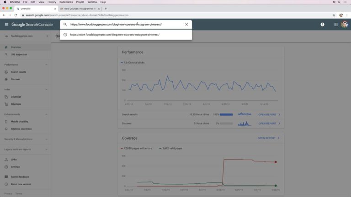Screen dimensions: 351x197
Task: Open report for Discover row
Action: (269, 124)
